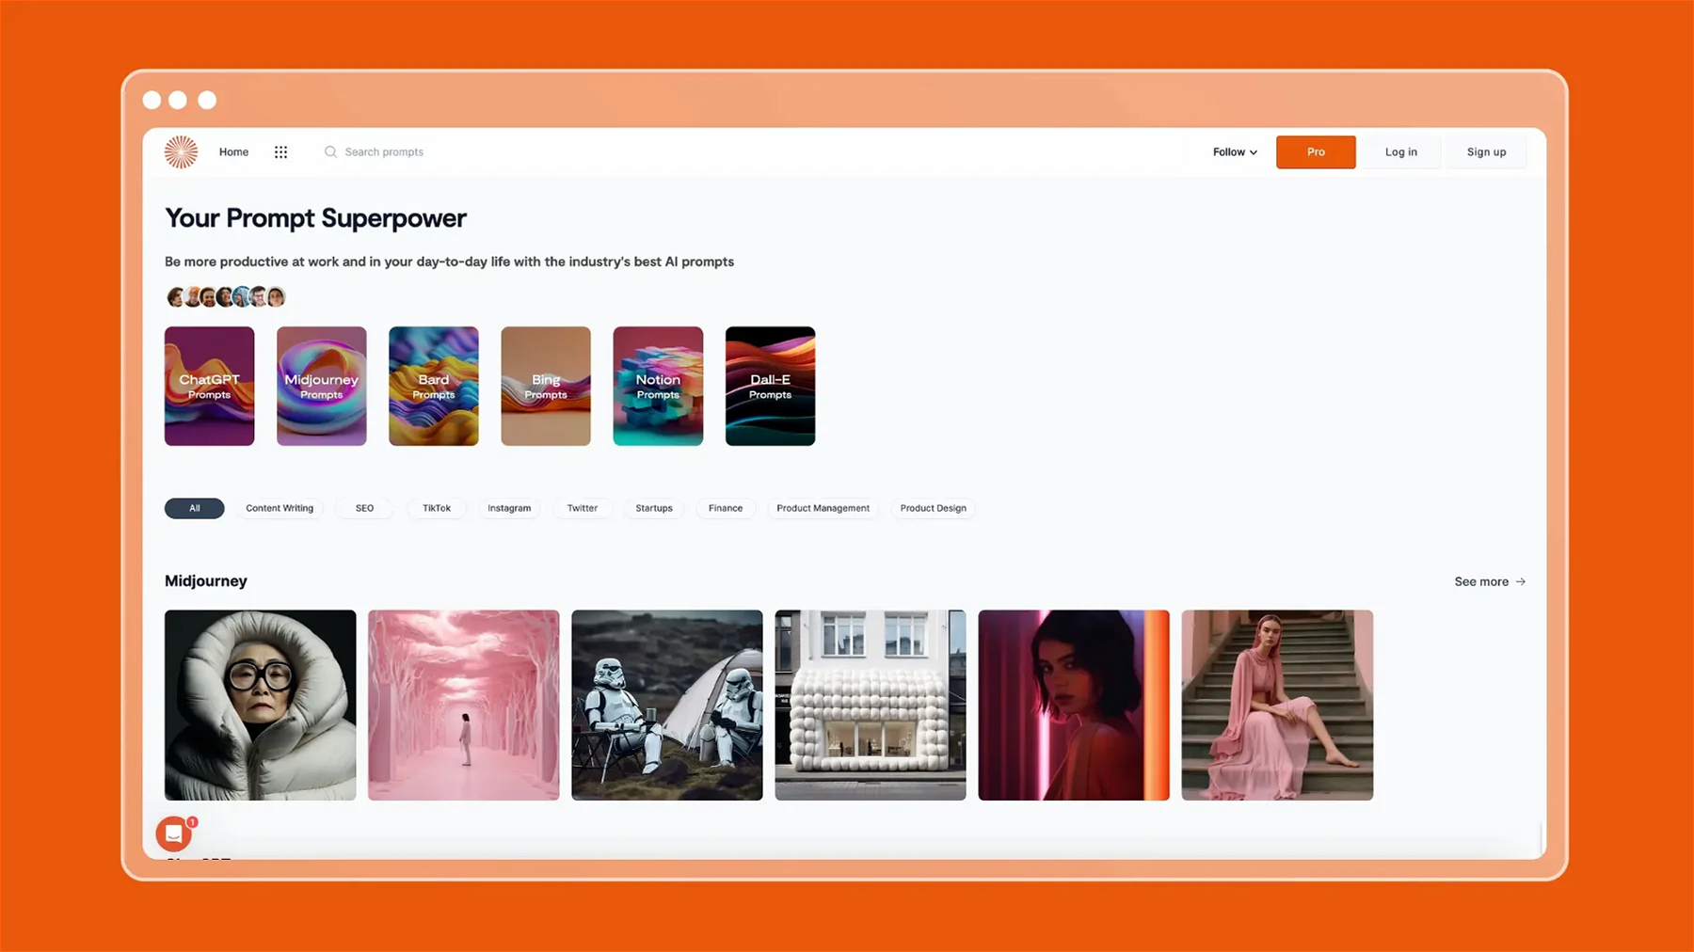Open the woman on stairs image

1277,706
